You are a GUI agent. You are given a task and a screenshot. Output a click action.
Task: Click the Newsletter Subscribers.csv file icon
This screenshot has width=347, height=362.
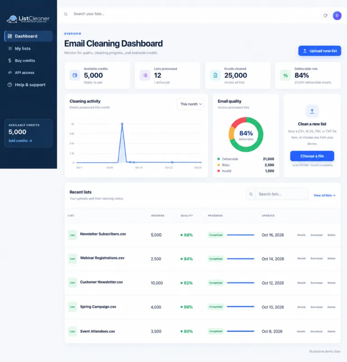click(x=72, y=235)
